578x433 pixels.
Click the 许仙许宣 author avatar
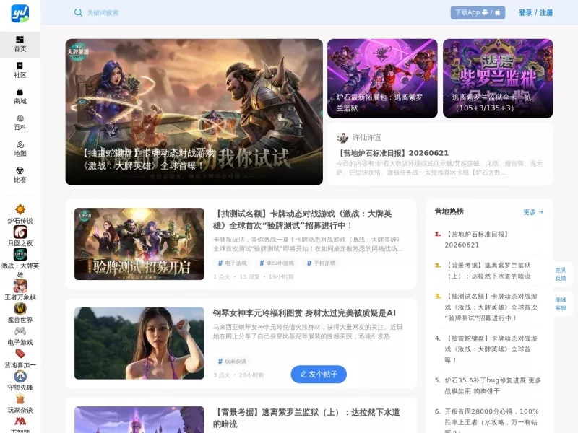click(342, 138)
